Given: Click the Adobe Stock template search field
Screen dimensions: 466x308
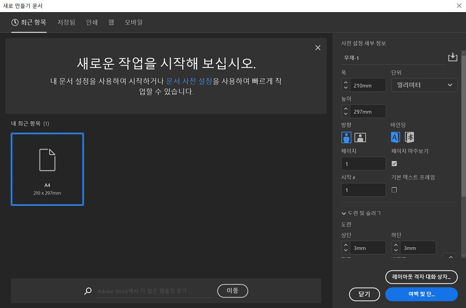Looking at the screenshot, I should pyautogui.click(x=155, y=291).
